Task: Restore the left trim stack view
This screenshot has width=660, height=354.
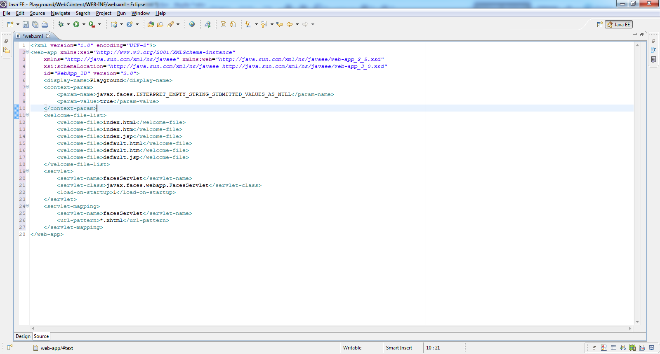Action: pyautogui.click(x=6, y=41)
